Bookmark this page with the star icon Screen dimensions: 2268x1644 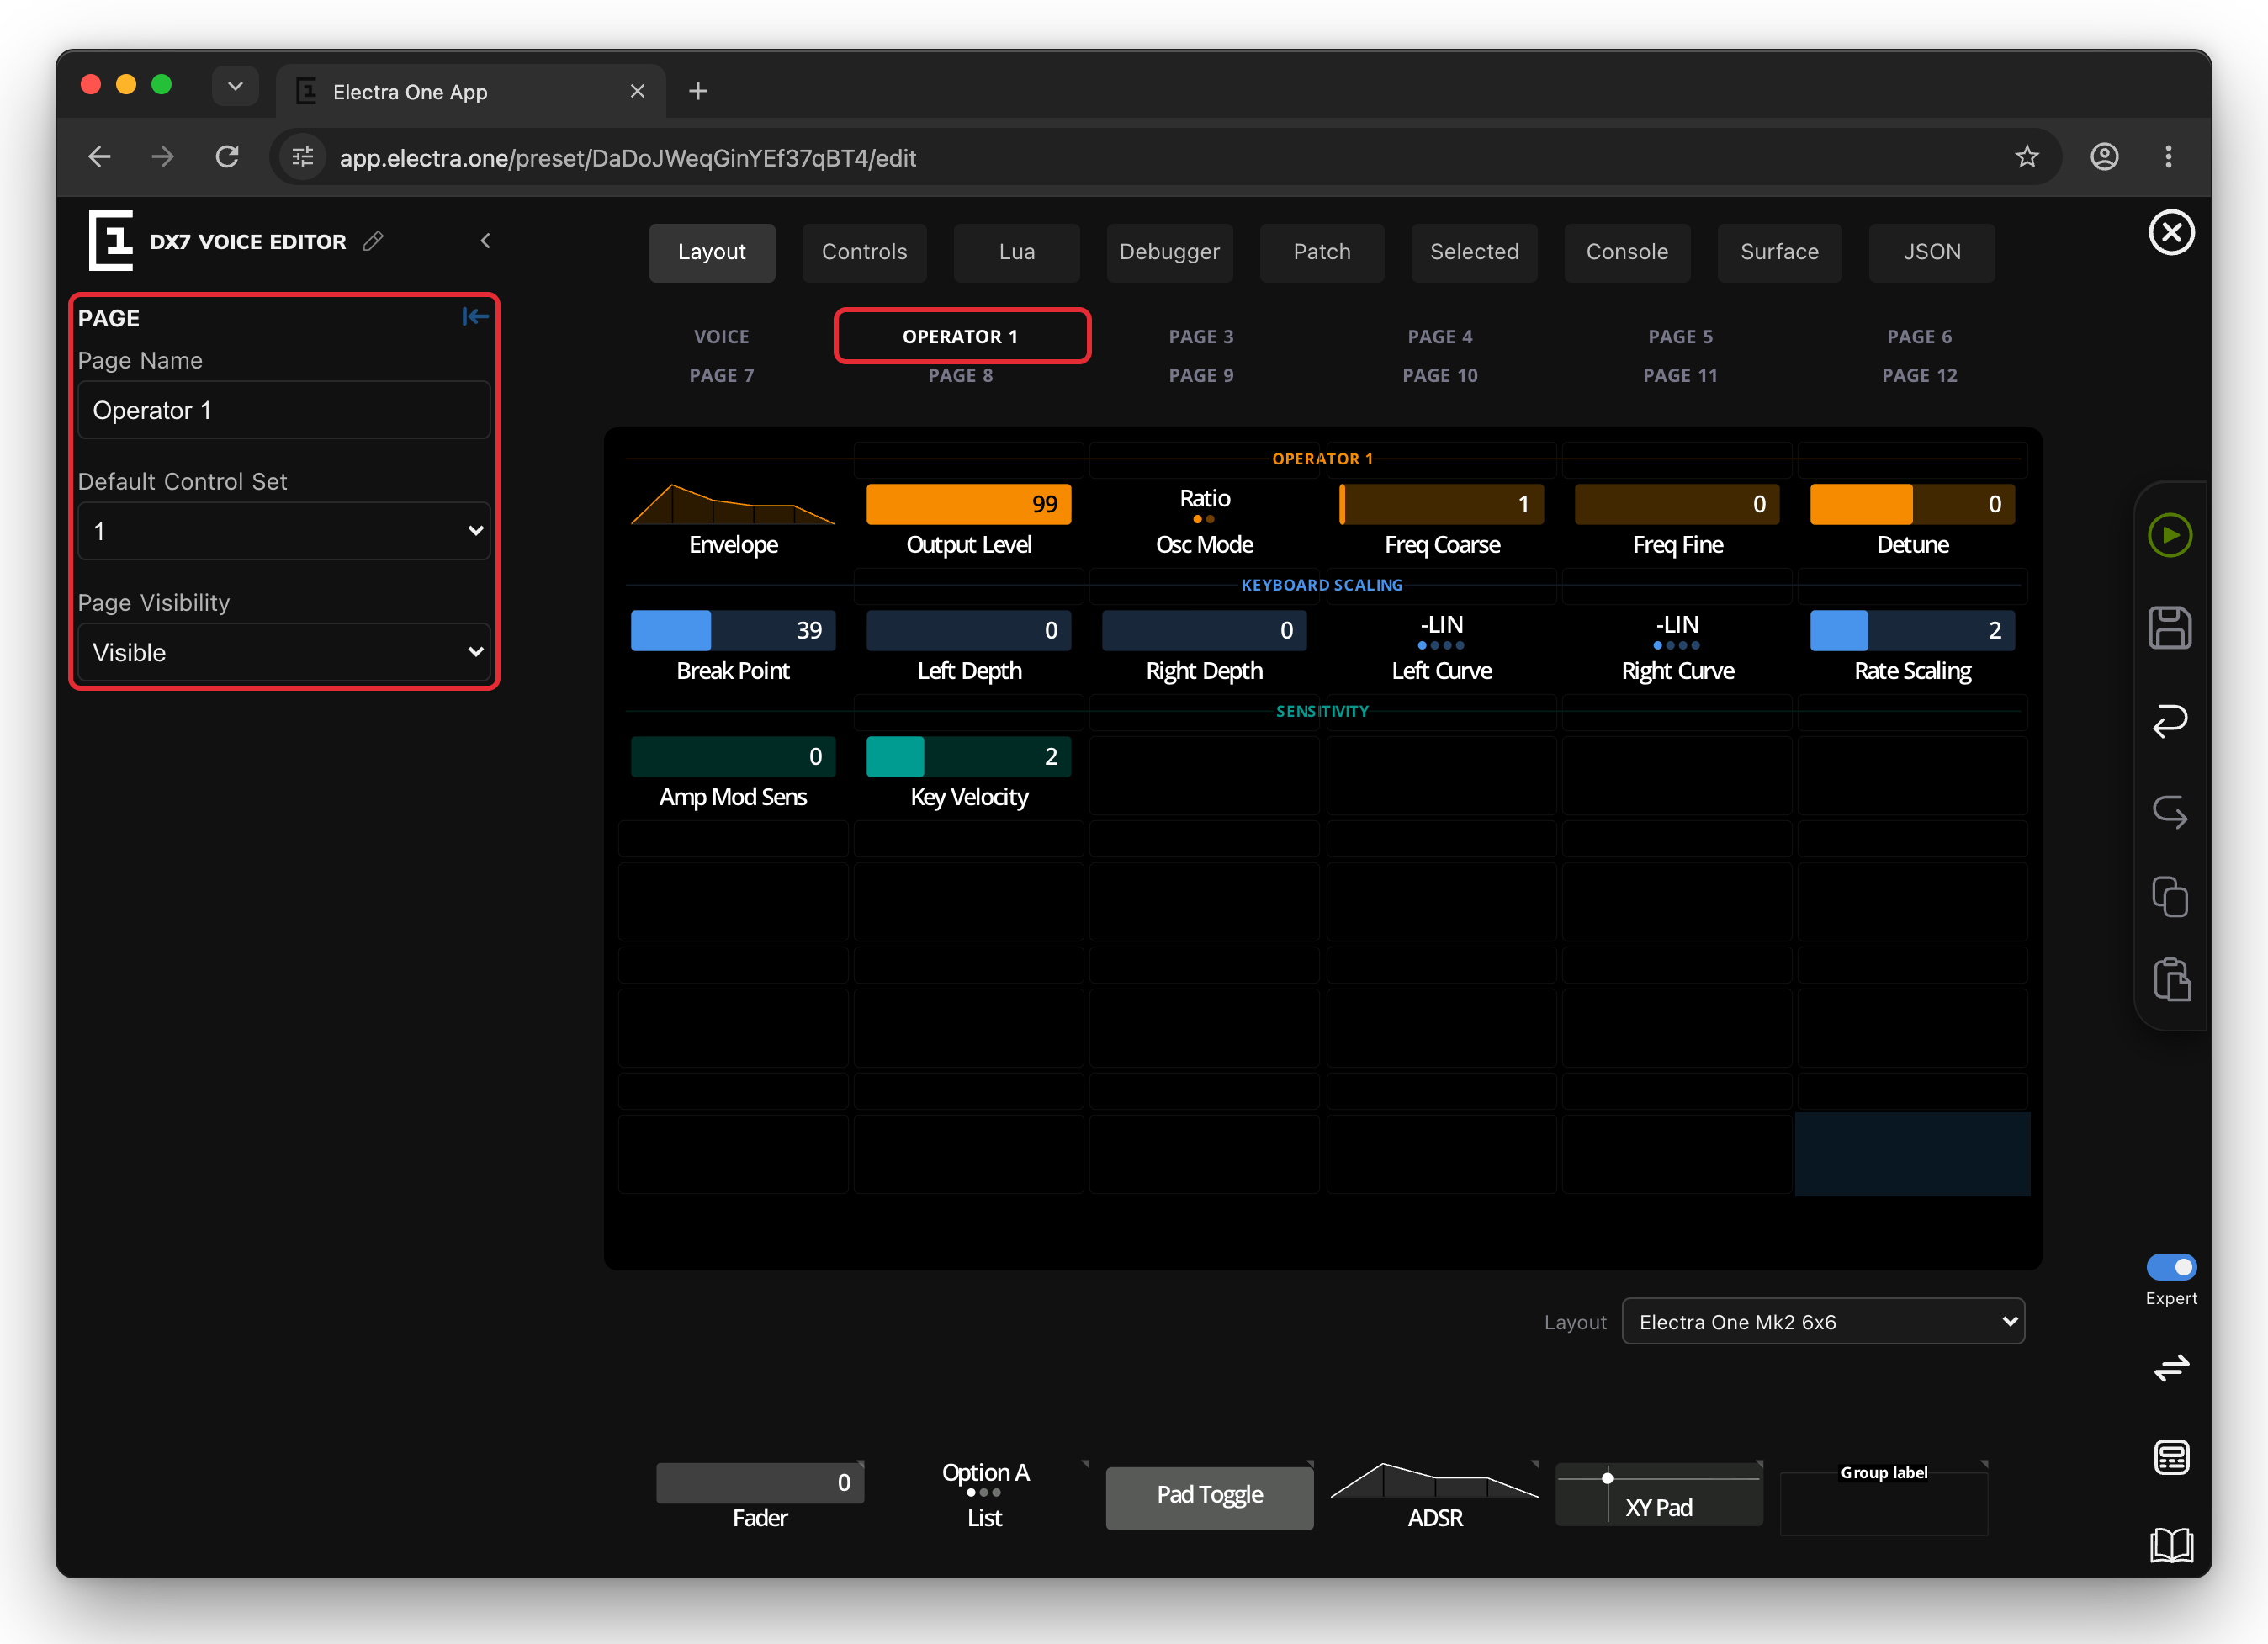coord(2027,157)
